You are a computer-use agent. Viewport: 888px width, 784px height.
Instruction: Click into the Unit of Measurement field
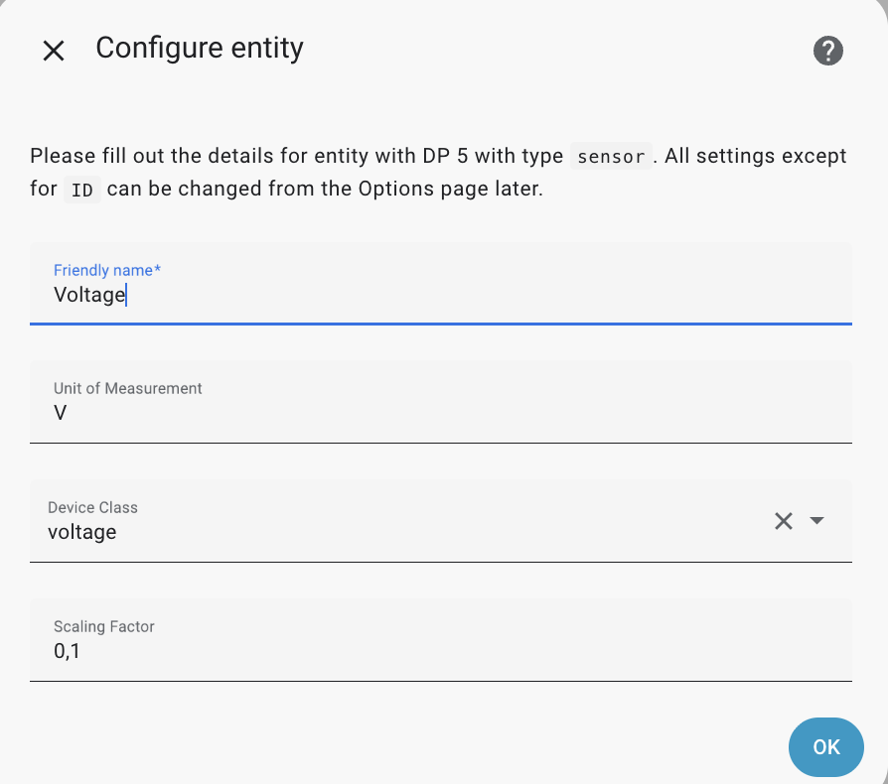[440, 413]
